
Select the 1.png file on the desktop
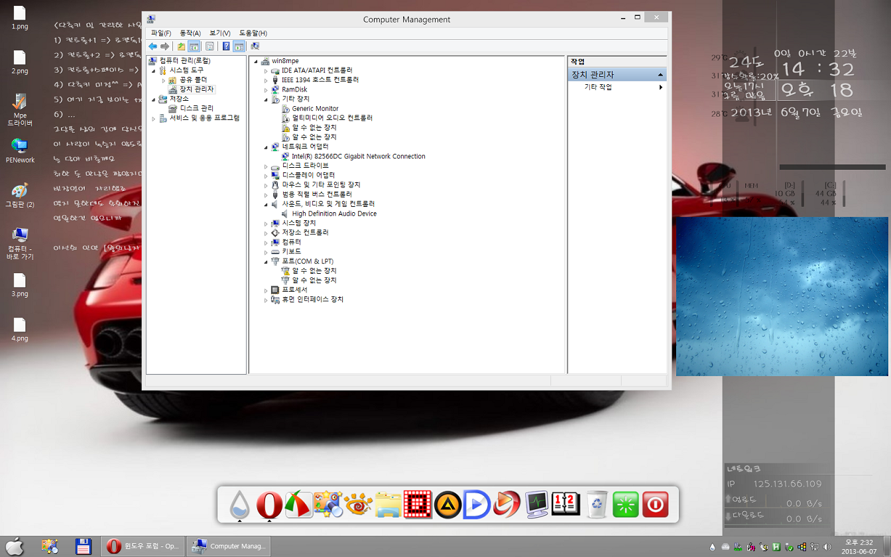[x=20, y=19]
